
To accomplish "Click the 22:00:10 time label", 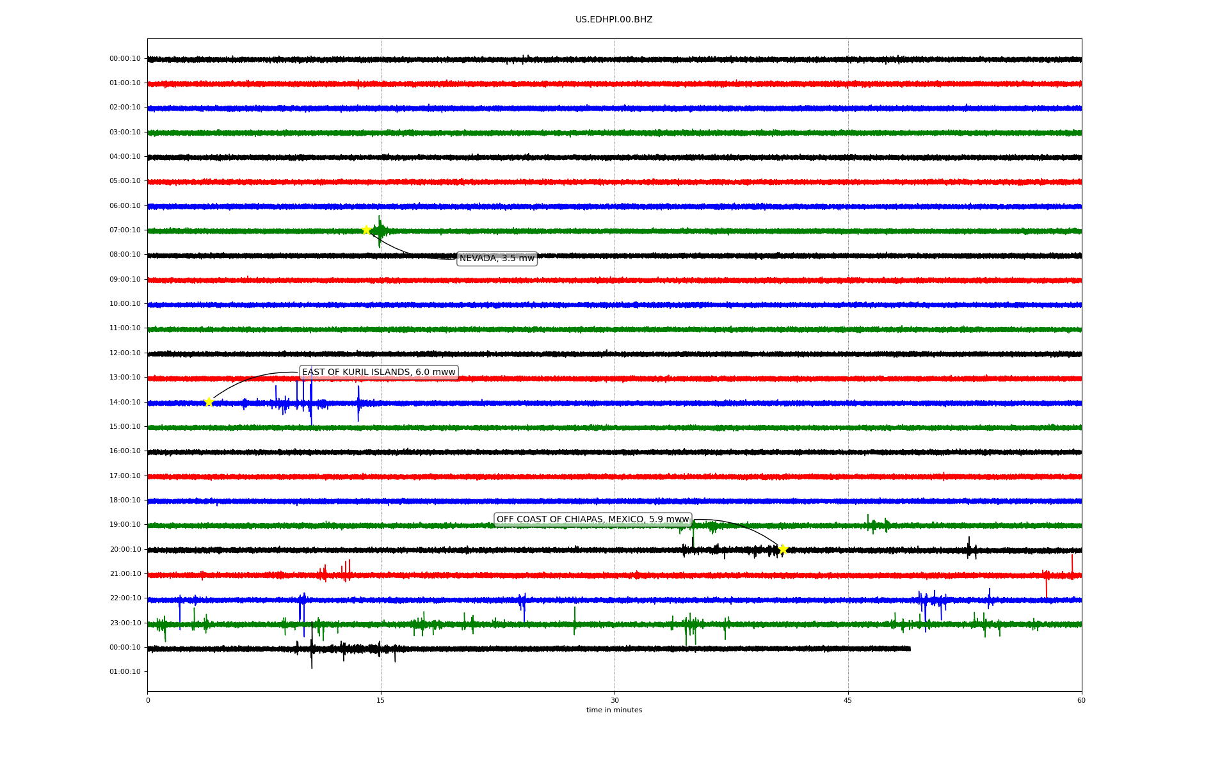I will coord(125,598).
